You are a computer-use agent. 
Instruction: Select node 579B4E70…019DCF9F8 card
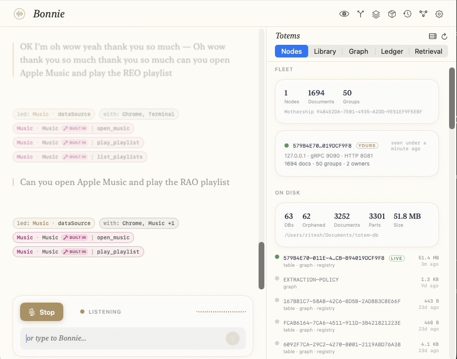click(x=357, y=153)
